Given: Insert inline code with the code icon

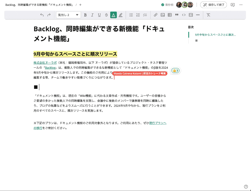Looking at the screenshot, I should pyautogui.click(x=184, y=15).
